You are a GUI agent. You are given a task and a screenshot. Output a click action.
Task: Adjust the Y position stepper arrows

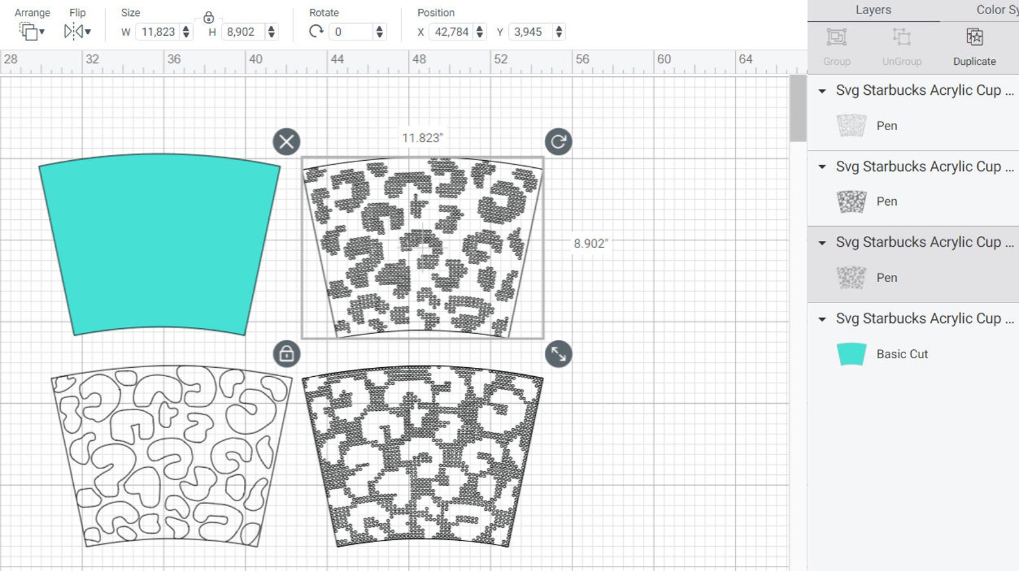coord(559,32)
